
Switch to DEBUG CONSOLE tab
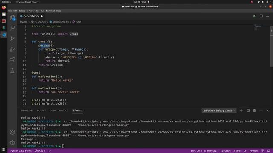[59, 110]
